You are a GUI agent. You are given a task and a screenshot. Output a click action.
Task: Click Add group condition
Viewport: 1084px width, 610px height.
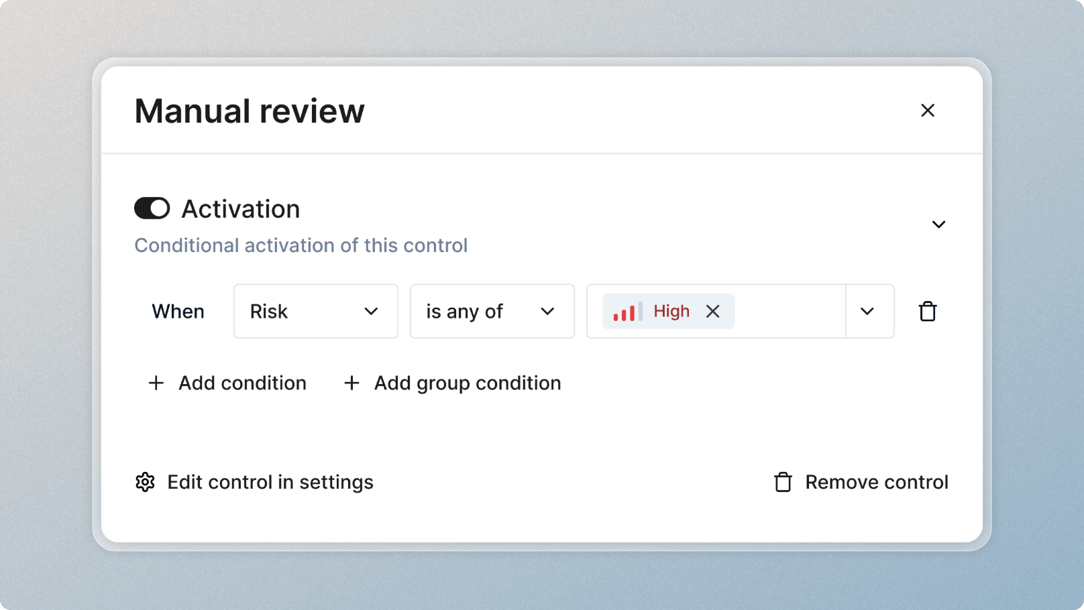pos(453,383)
